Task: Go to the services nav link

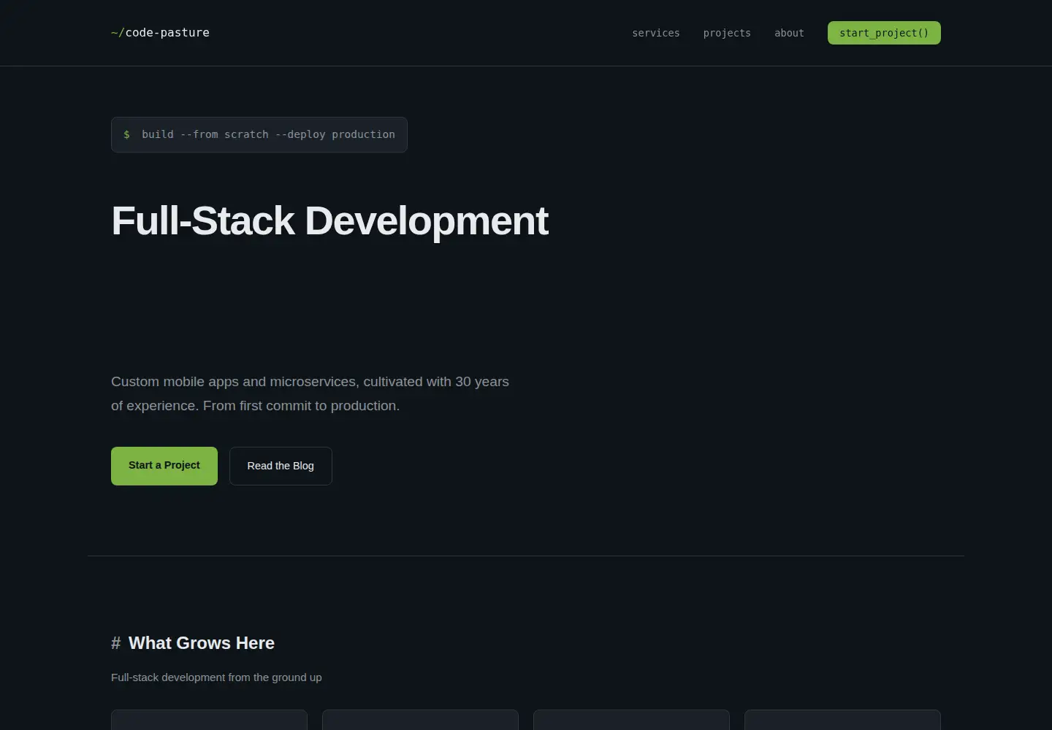Action: (x=656, y=33)
